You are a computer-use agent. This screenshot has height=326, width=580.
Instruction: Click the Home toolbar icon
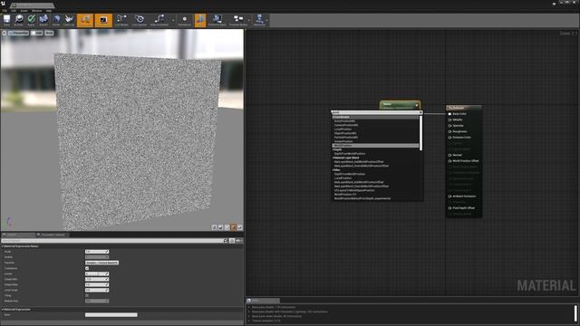[x=56, y=20]
